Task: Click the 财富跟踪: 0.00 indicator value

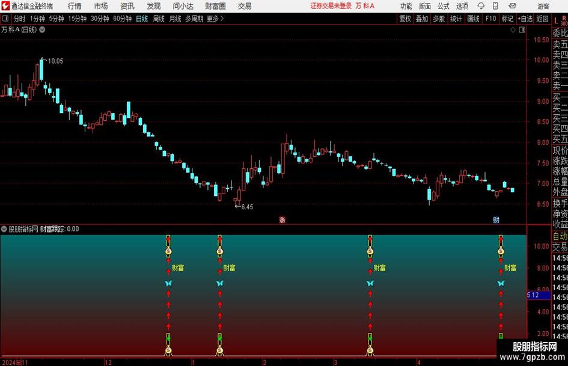Action: tap(60, 229)
